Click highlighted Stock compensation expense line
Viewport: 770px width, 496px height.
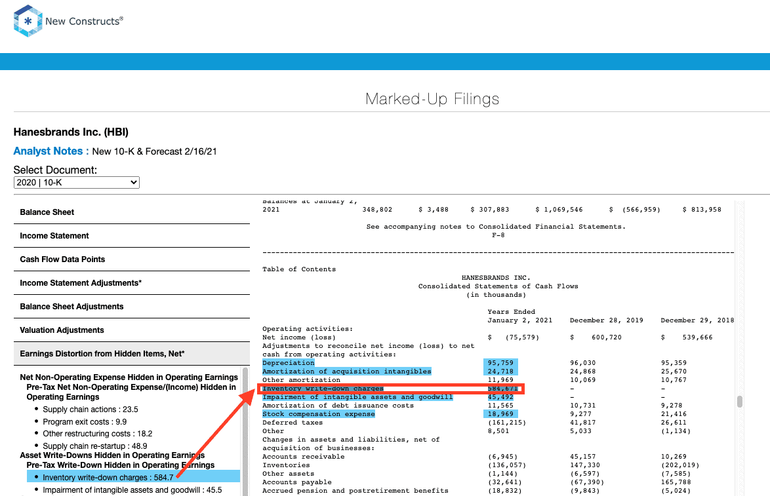coord(319,414)
